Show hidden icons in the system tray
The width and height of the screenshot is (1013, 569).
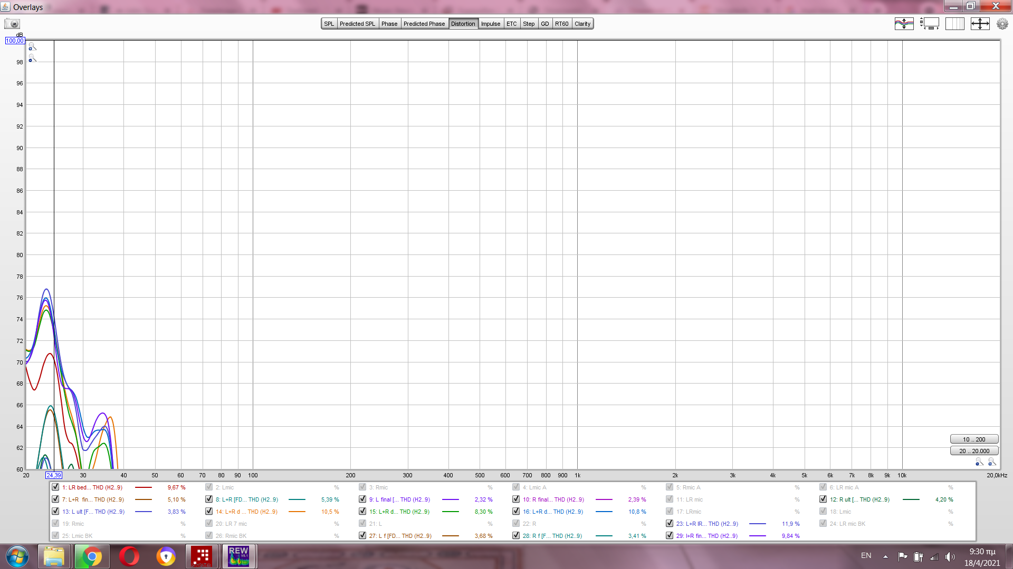click(x=885, y=556)
